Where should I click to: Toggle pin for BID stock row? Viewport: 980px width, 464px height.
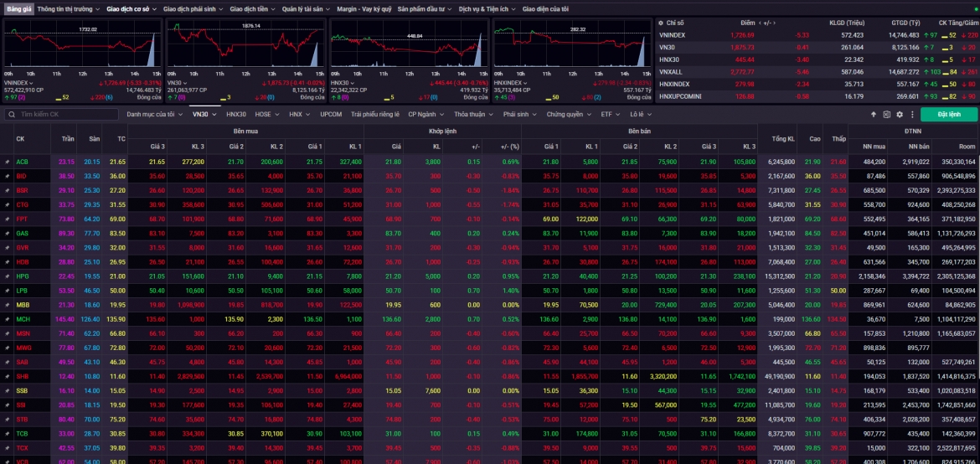(8, 177)
